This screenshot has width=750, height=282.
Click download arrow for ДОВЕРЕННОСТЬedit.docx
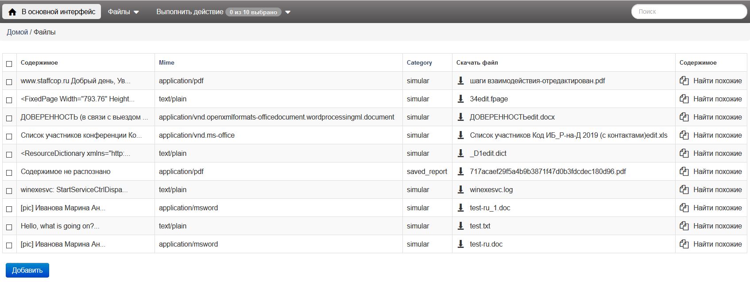point(460,117)
